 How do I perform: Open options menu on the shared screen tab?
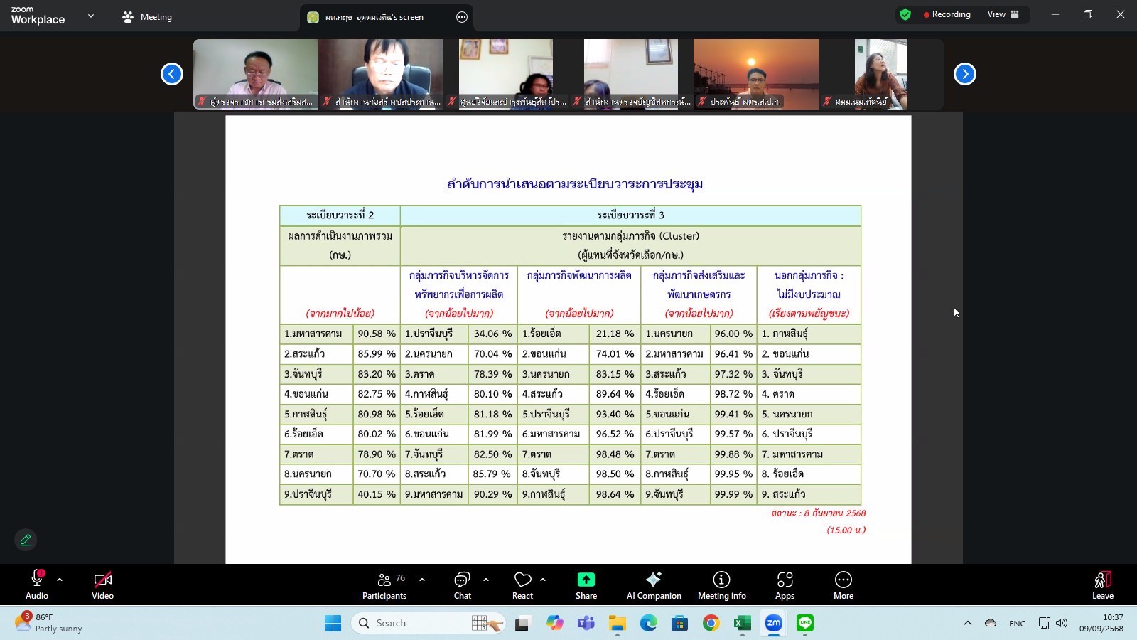pyautogui.click(x=462, y=16)
